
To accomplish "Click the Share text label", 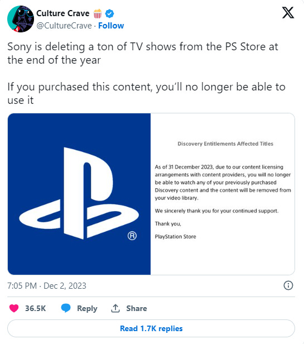I will (x=136, y=308).
